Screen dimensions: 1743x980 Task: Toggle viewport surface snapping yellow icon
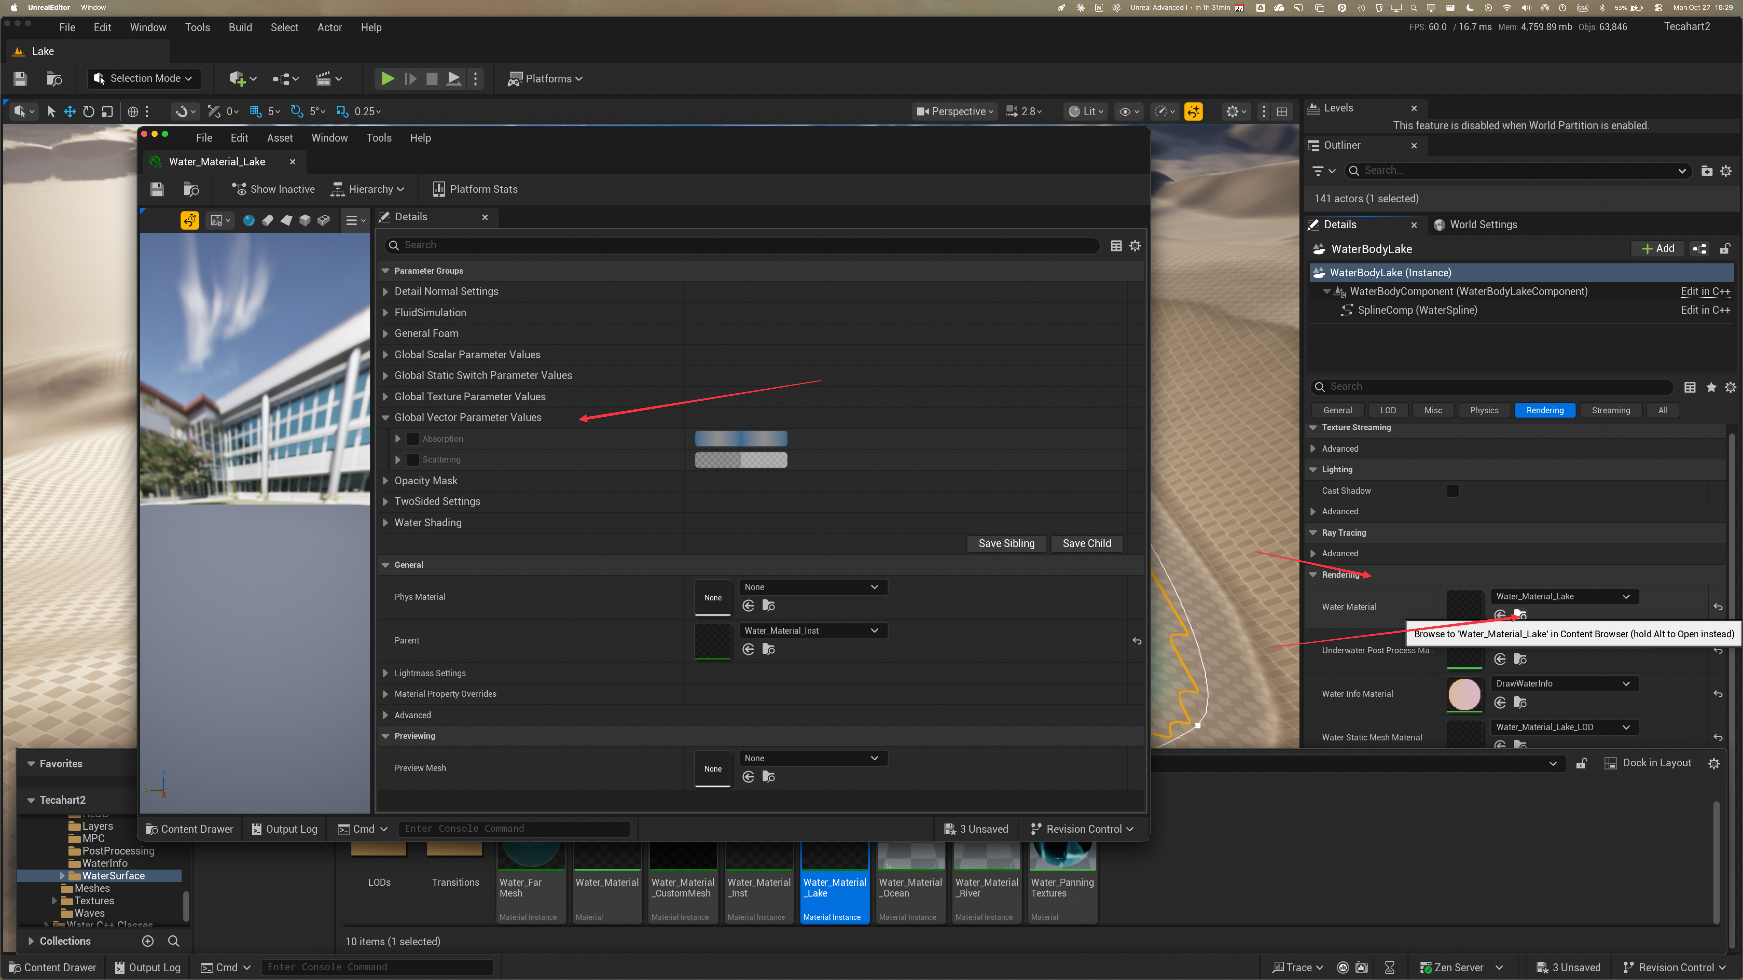[x=1194, y=111]
